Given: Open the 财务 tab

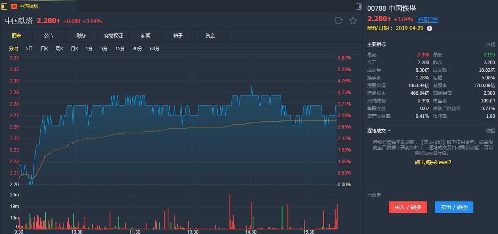Looking at the screenshot, I should (81, 36).
